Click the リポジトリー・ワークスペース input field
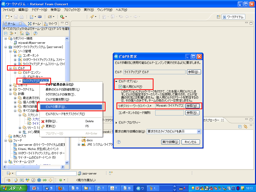 (169, 106)
